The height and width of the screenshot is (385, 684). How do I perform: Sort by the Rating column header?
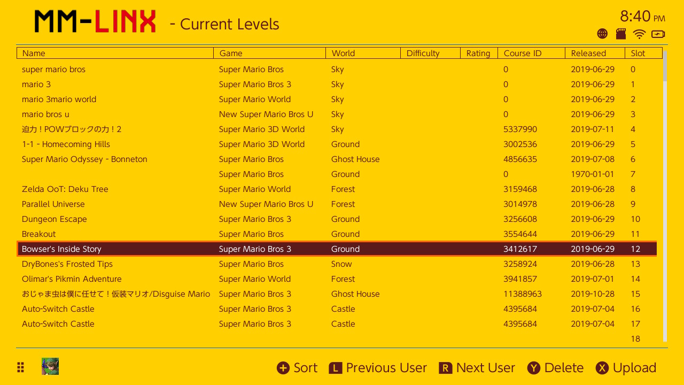point(479,53)
